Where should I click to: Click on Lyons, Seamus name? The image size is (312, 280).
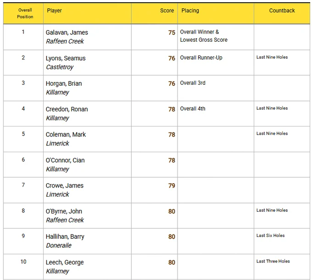(x=66, y=58)
